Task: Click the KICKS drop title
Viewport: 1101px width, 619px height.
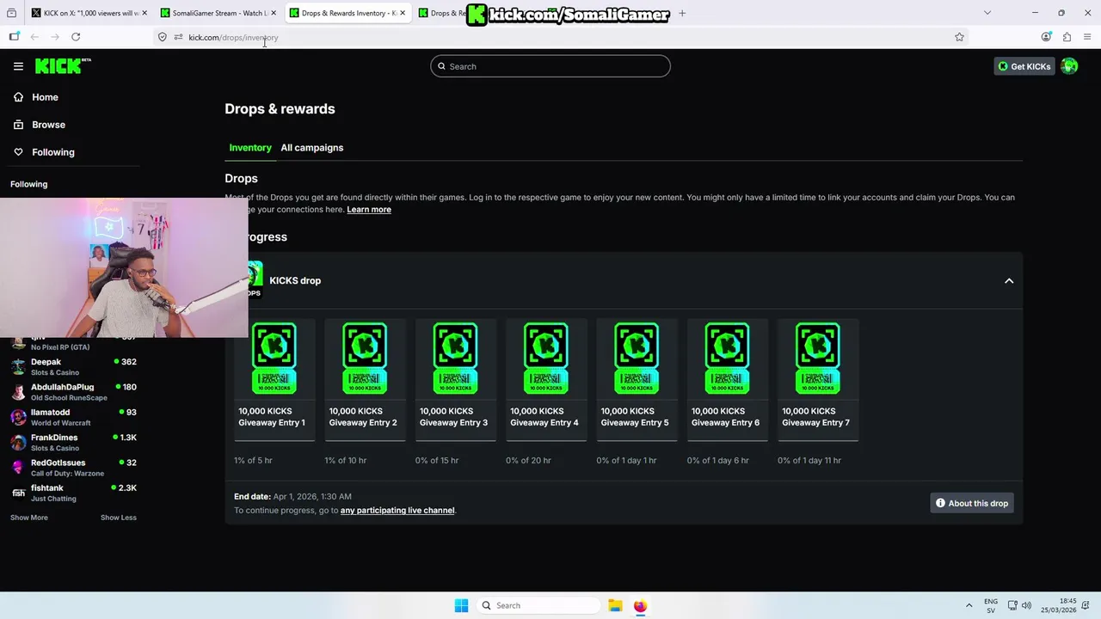Action: tap(295, 281)
